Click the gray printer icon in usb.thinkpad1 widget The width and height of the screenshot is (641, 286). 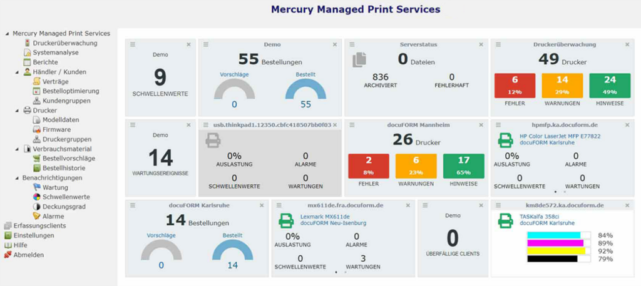tap(213, 140)
